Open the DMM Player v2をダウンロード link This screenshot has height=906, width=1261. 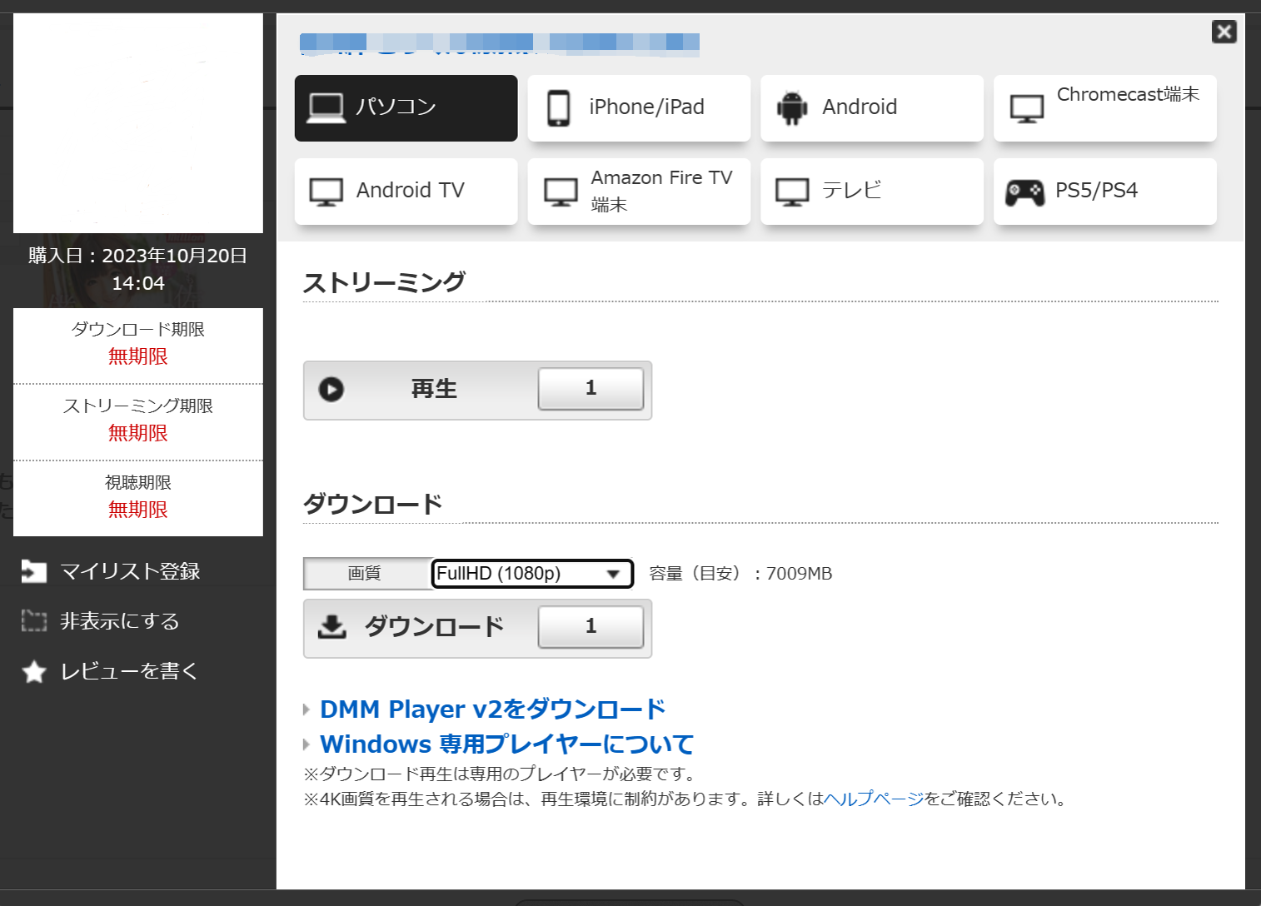(492, 709)
